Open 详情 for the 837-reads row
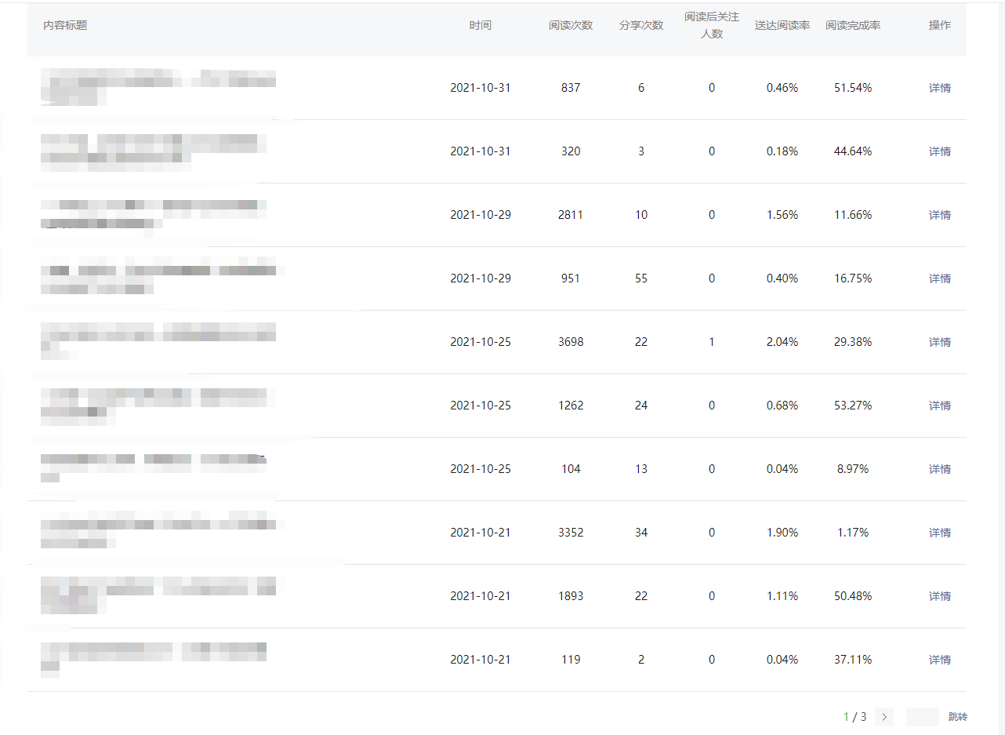The height and width of the screenshot is (735, 1005). tap(939, 88)
